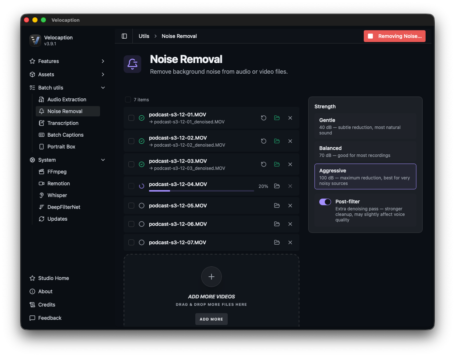Screen dimensions: 455x357
Task: Remove podcast-s3-12-06.MOV from the list
Action: 290,224
